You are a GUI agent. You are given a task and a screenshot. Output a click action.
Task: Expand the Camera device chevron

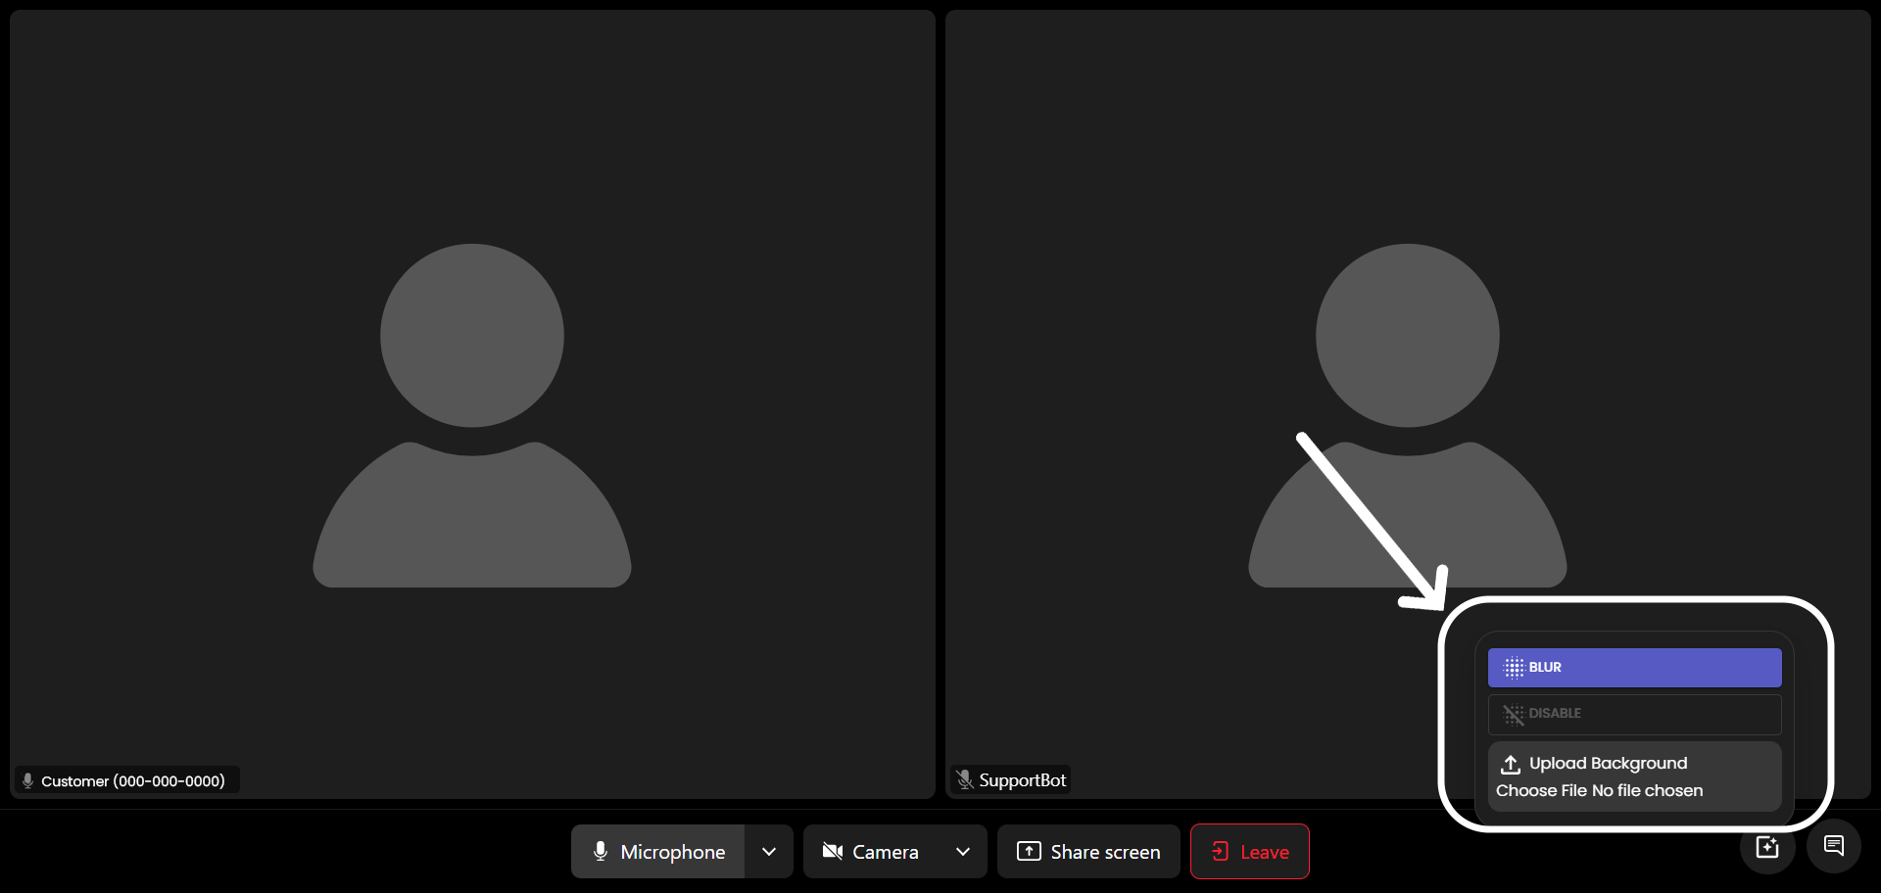tap(963, 852)
